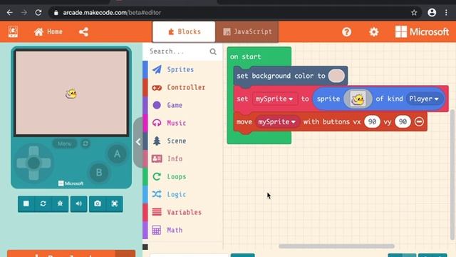Open the Player kind dropdown
The width and height of the screenshot is (456, 257).
[424, 99]
